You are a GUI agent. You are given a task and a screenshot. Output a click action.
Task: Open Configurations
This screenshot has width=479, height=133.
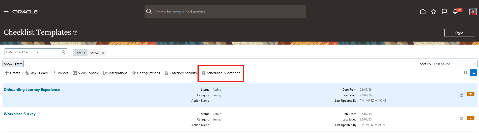click(146, 73)
